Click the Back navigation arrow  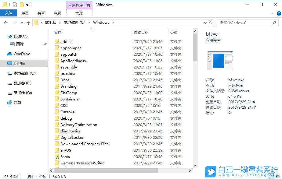coord(5,22)
